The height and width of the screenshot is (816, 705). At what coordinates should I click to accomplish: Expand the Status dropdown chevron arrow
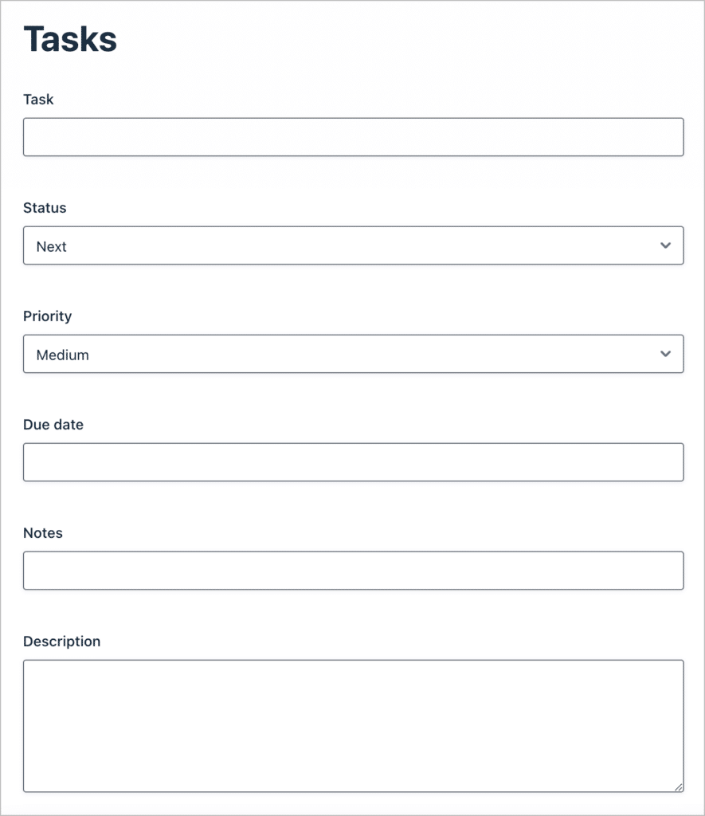pos(665,245)
